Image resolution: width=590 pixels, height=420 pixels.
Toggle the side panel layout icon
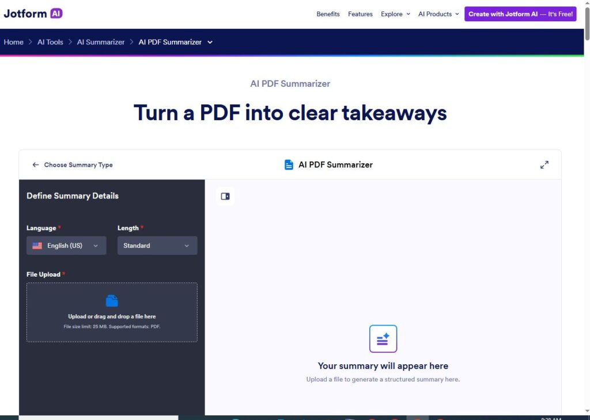[225, 196]
